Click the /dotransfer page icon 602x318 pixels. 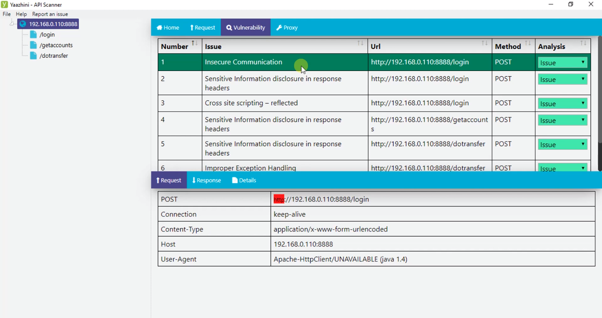click(x=33, y=56)
